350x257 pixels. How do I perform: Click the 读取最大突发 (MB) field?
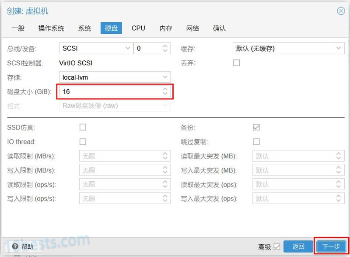point(298,156)
